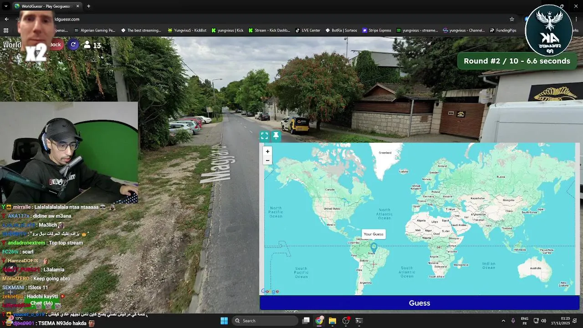Zoom out on the guess map
Viewport: 583px width, 328px height.
point(267,160)
